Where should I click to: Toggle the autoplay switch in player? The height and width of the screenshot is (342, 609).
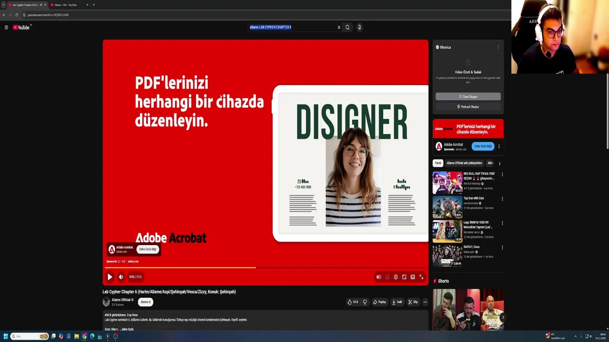point(379,277)
